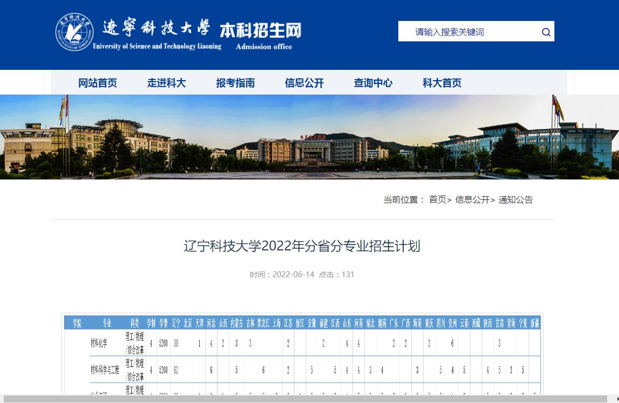
Task: Click the 科类 cell in 材料化学 row
Action: coord(135,343)
